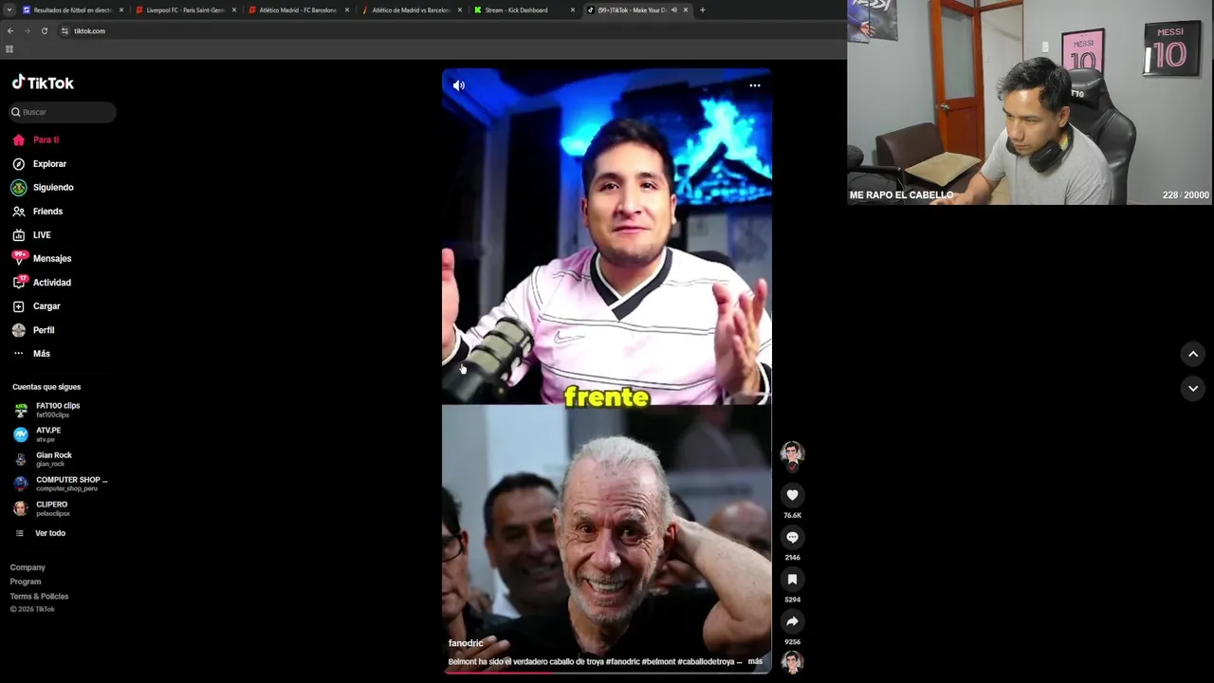The image size is (1214, 683).
Task: Mute the video with the speaker icon
Action: tap(459, 85)
